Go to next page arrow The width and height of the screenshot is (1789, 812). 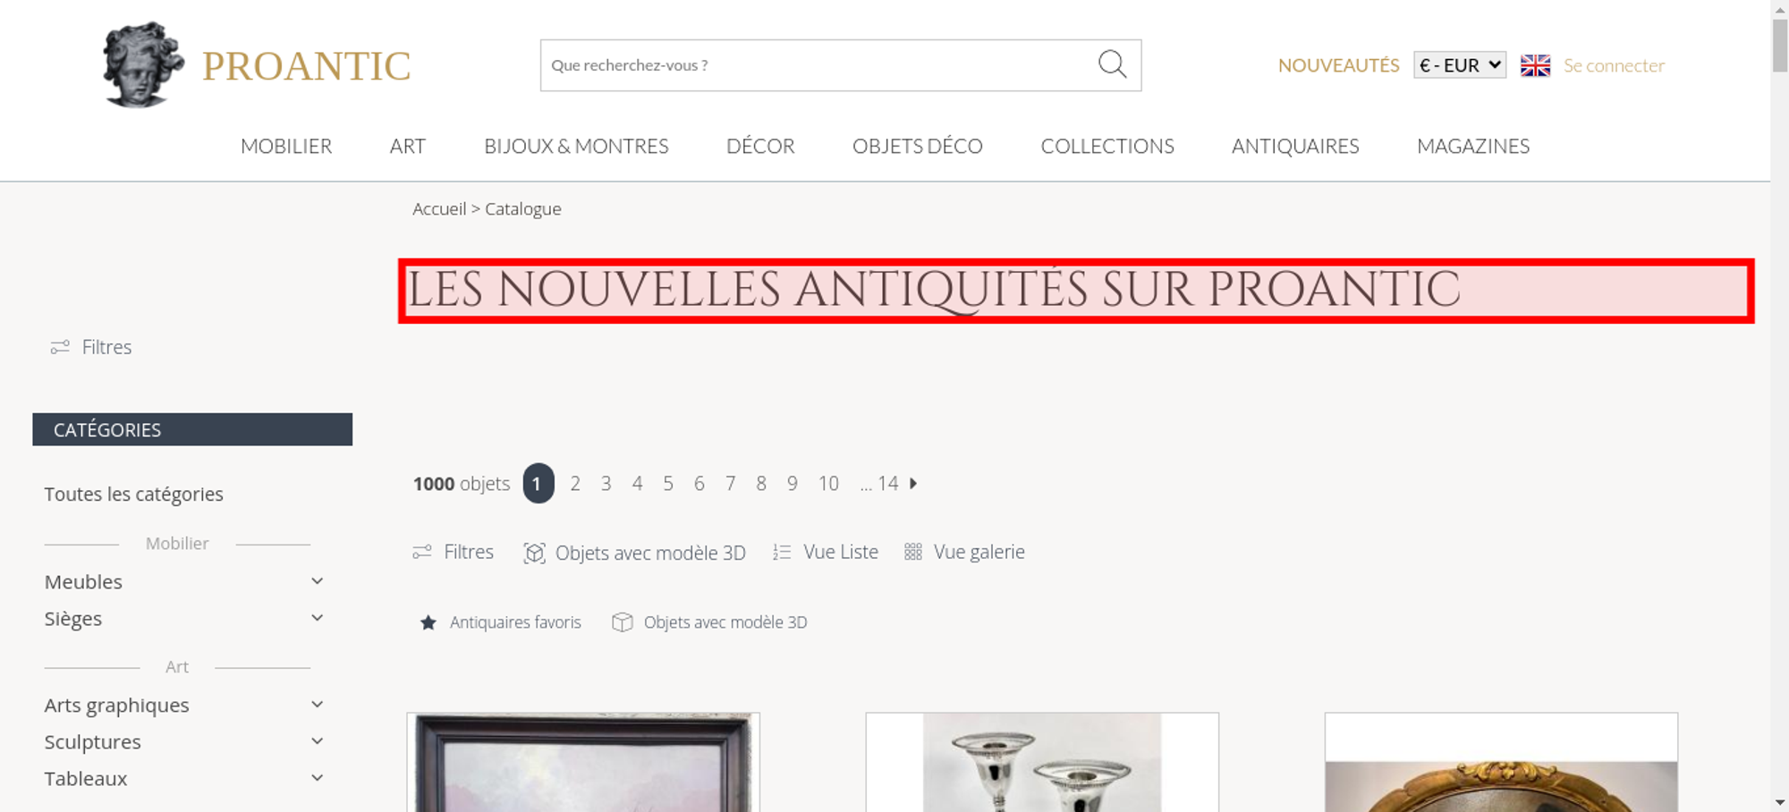click(913, 483)
